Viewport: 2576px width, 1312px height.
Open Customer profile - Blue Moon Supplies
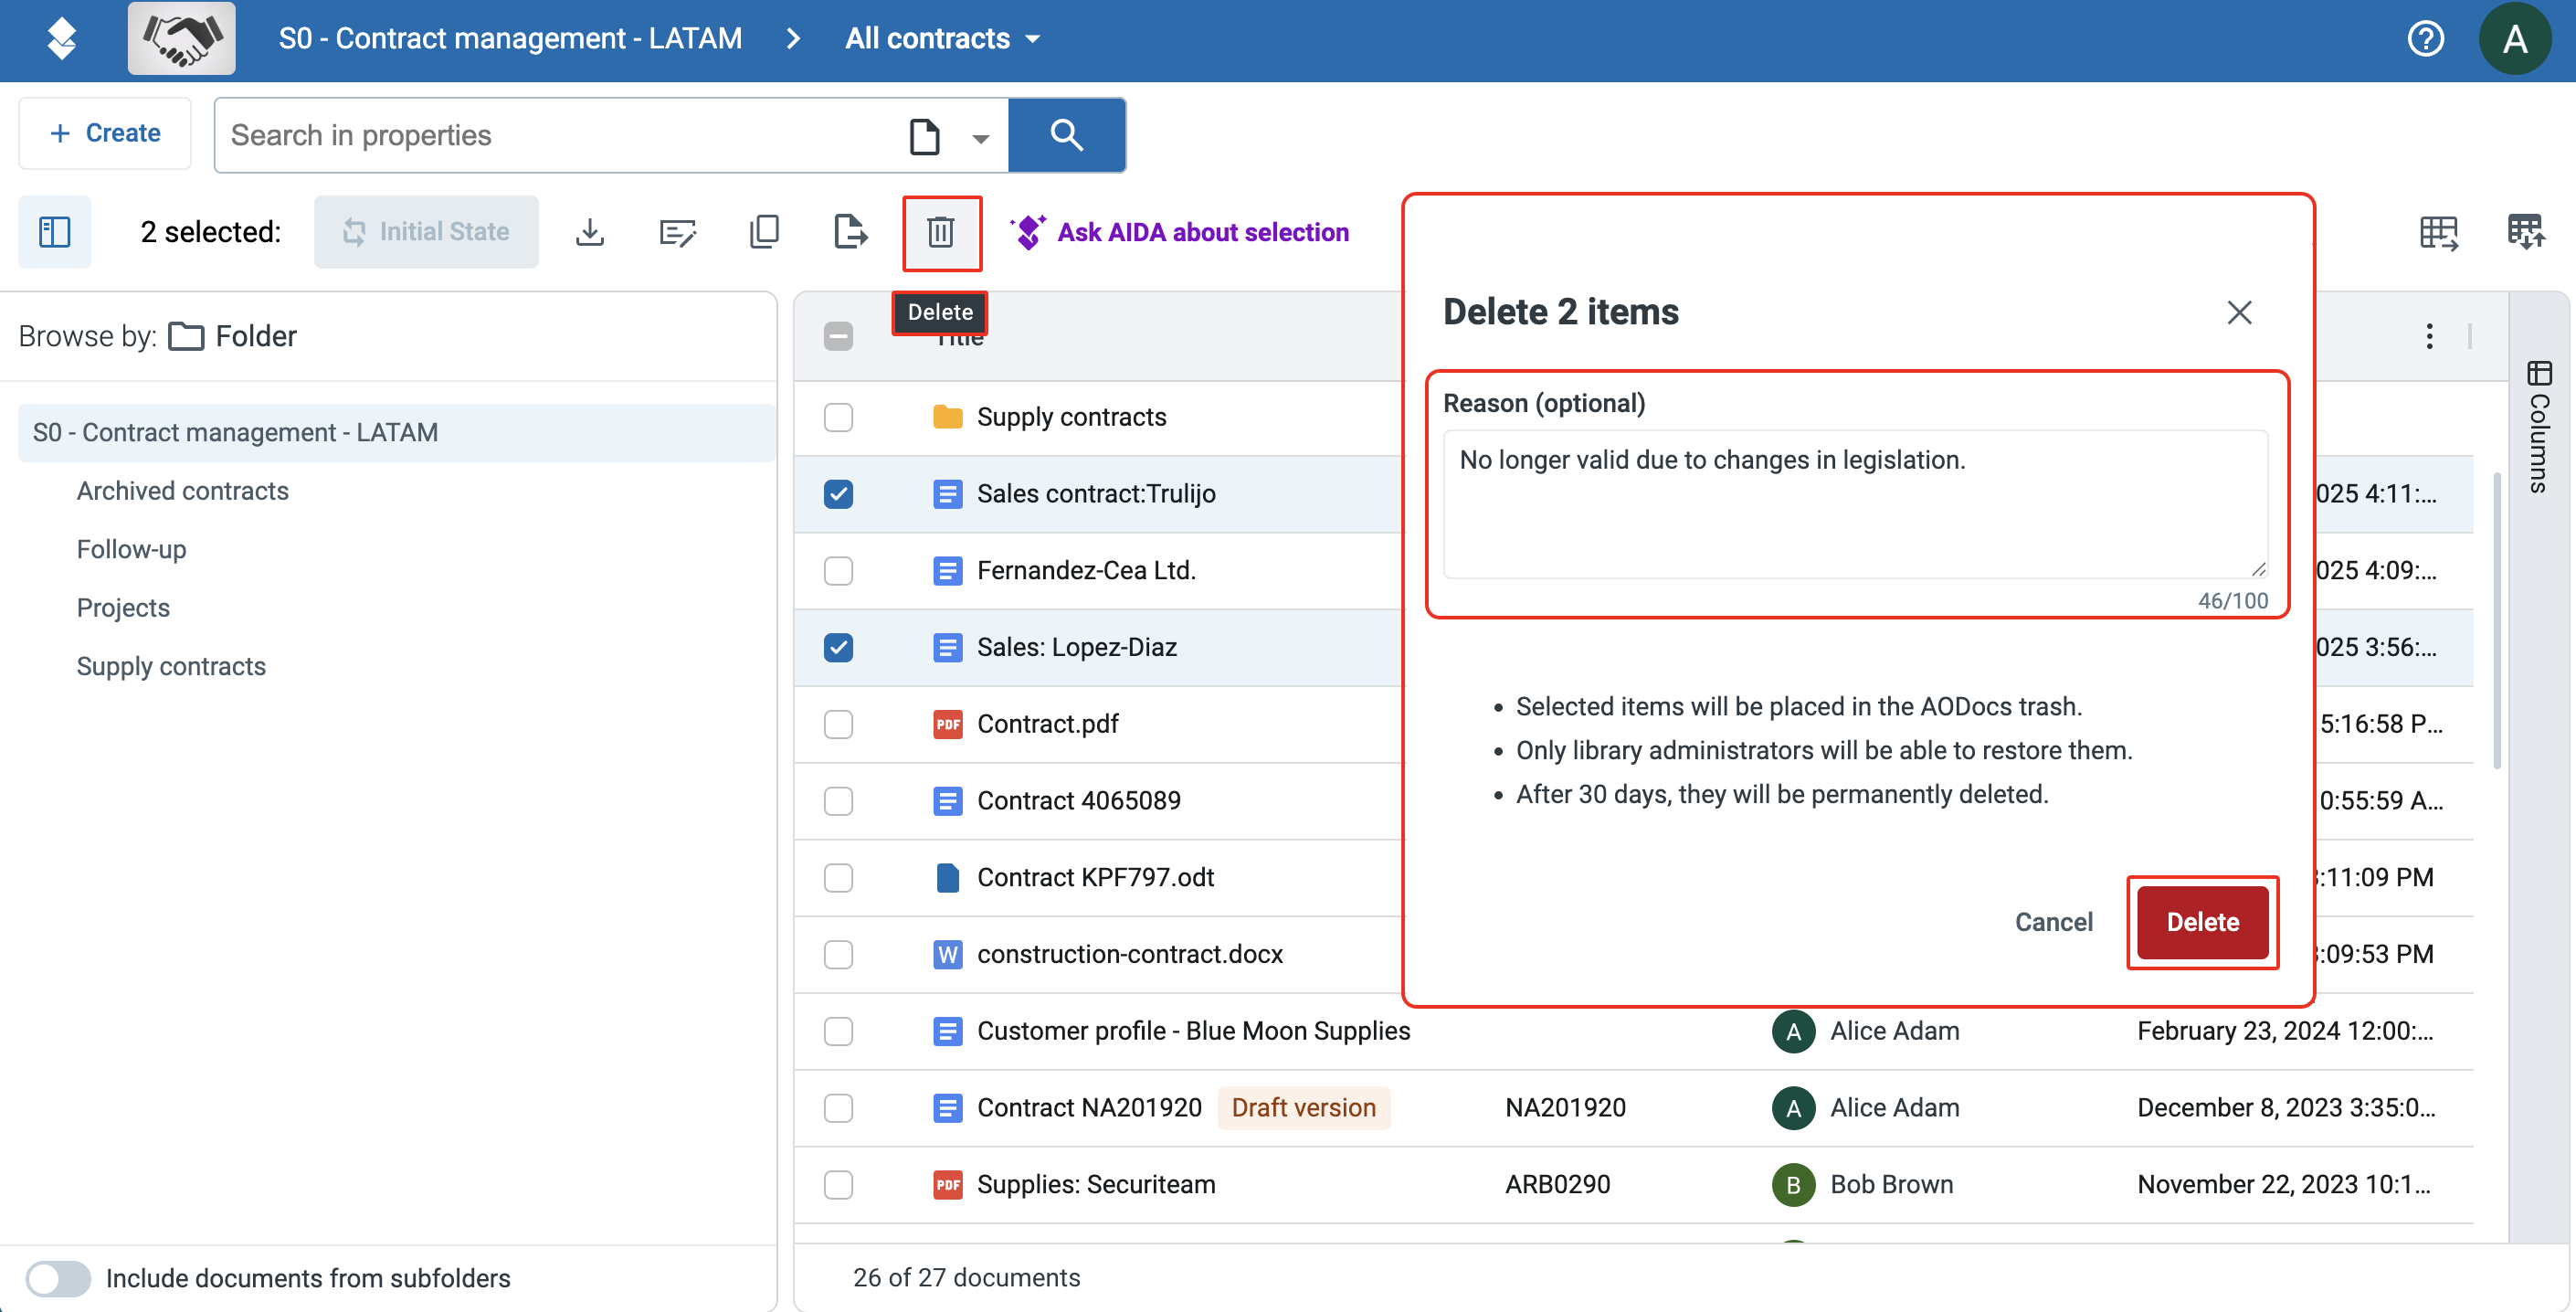(1193, 1031)
